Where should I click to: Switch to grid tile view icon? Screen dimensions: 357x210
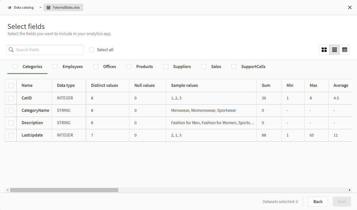(324, 50)
